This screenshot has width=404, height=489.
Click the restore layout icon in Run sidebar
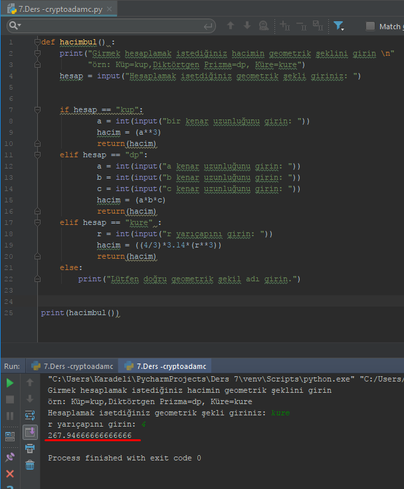tap(10, 436)
